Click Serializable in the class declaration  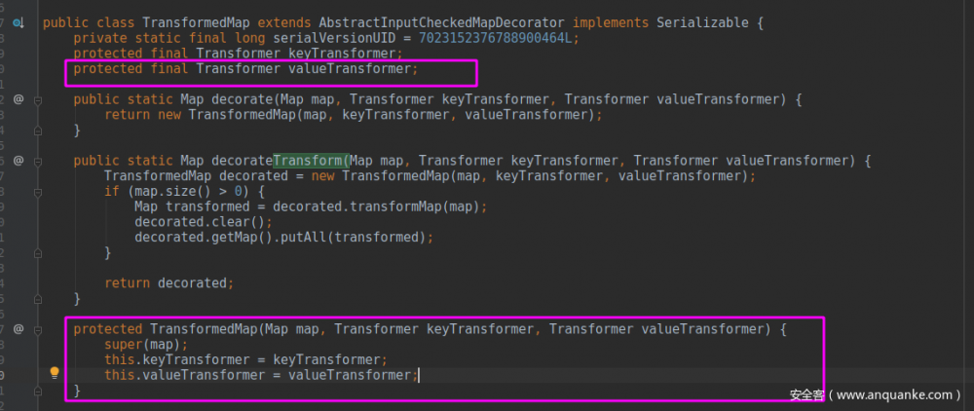(702, 23)
